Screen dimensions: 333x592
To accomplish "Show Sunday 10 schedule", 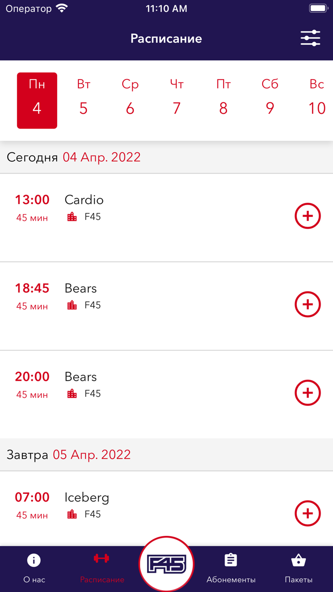I will pyautogui.click(x=316, y=100).
